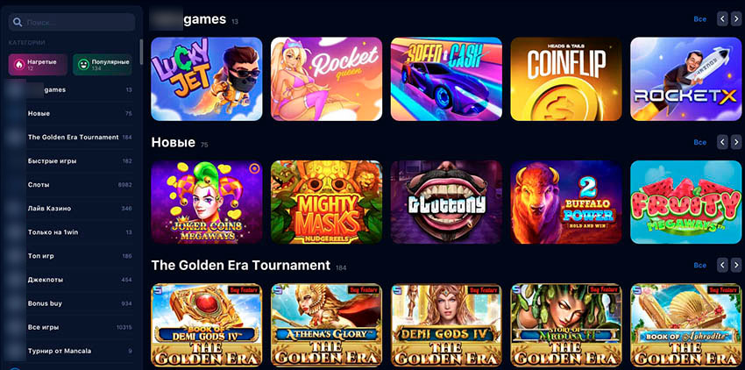Click the search magnifier icon
The image size is (745, 370).
18,22
